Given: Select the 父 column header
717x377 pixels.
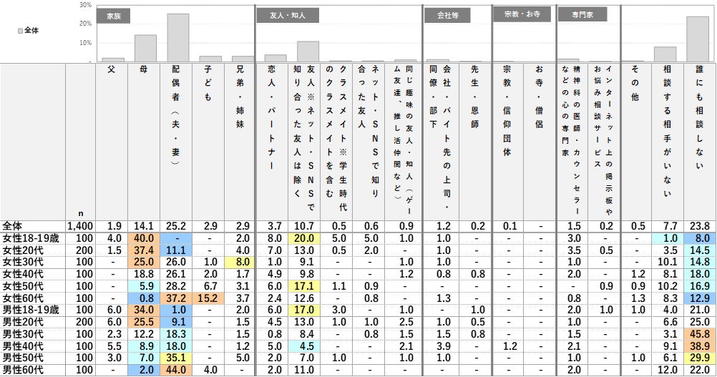Looking at the screenshot, I should tap(112, 142).
